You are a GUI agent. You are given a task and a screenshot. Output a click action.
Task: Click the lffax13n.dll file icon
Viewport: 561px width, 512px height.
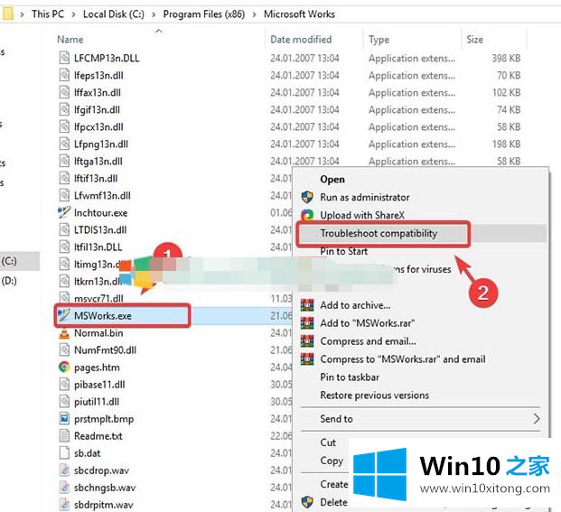(x=64, y=92)
